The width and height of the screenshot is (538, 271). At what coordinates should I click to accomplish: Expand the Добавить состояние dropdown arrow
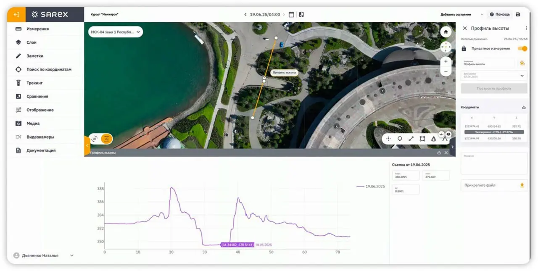[x=481, y=14]
